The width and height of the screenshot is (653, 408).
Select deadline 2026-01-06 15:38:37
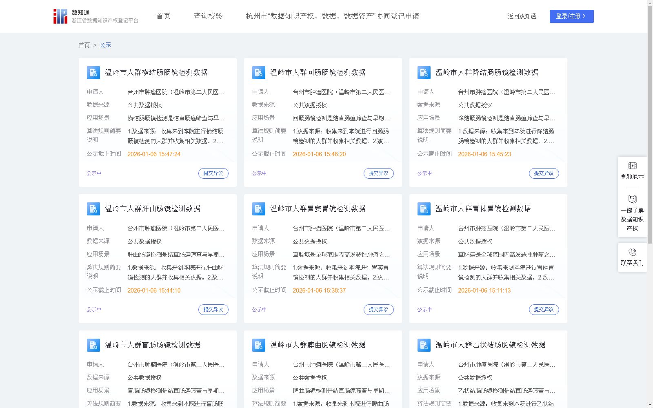point(319,290)
